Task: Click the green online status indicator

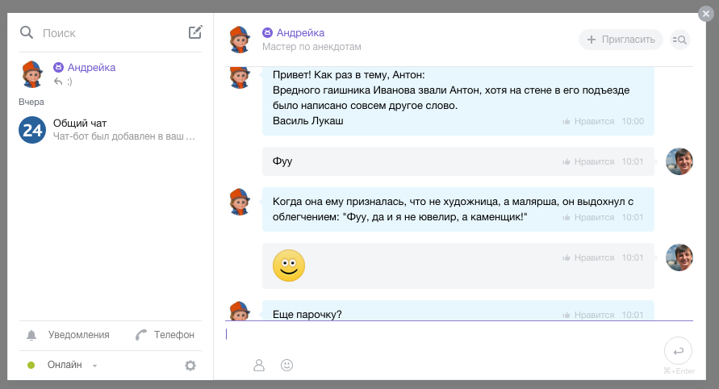Action: click(x=31, y=366)
